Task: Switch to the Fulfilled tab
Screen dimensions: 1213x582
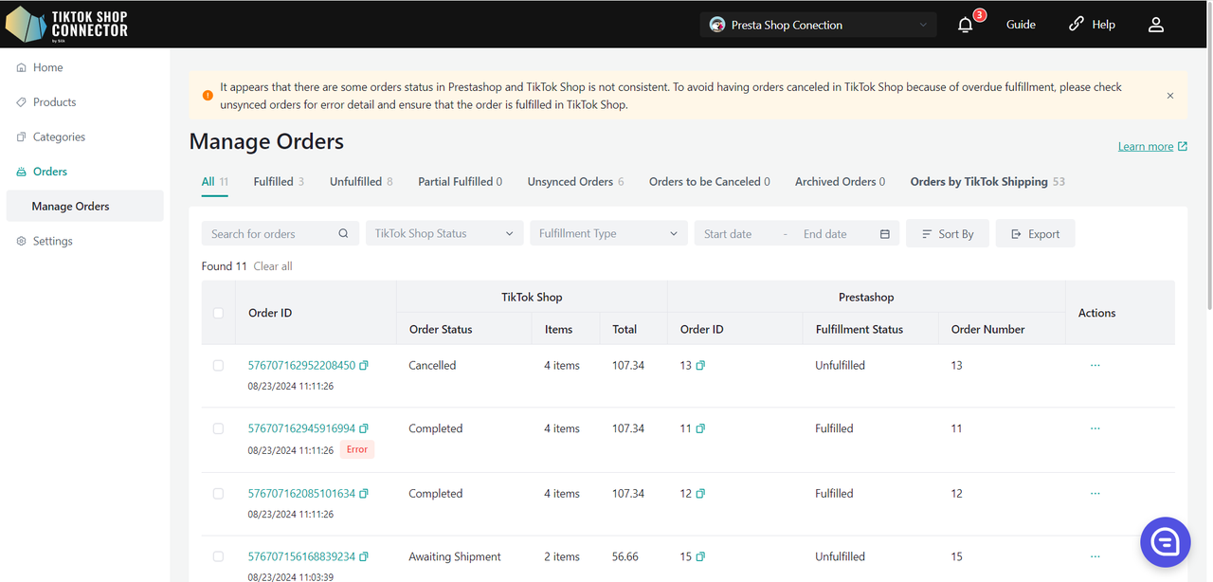Action: click(279, 181)
